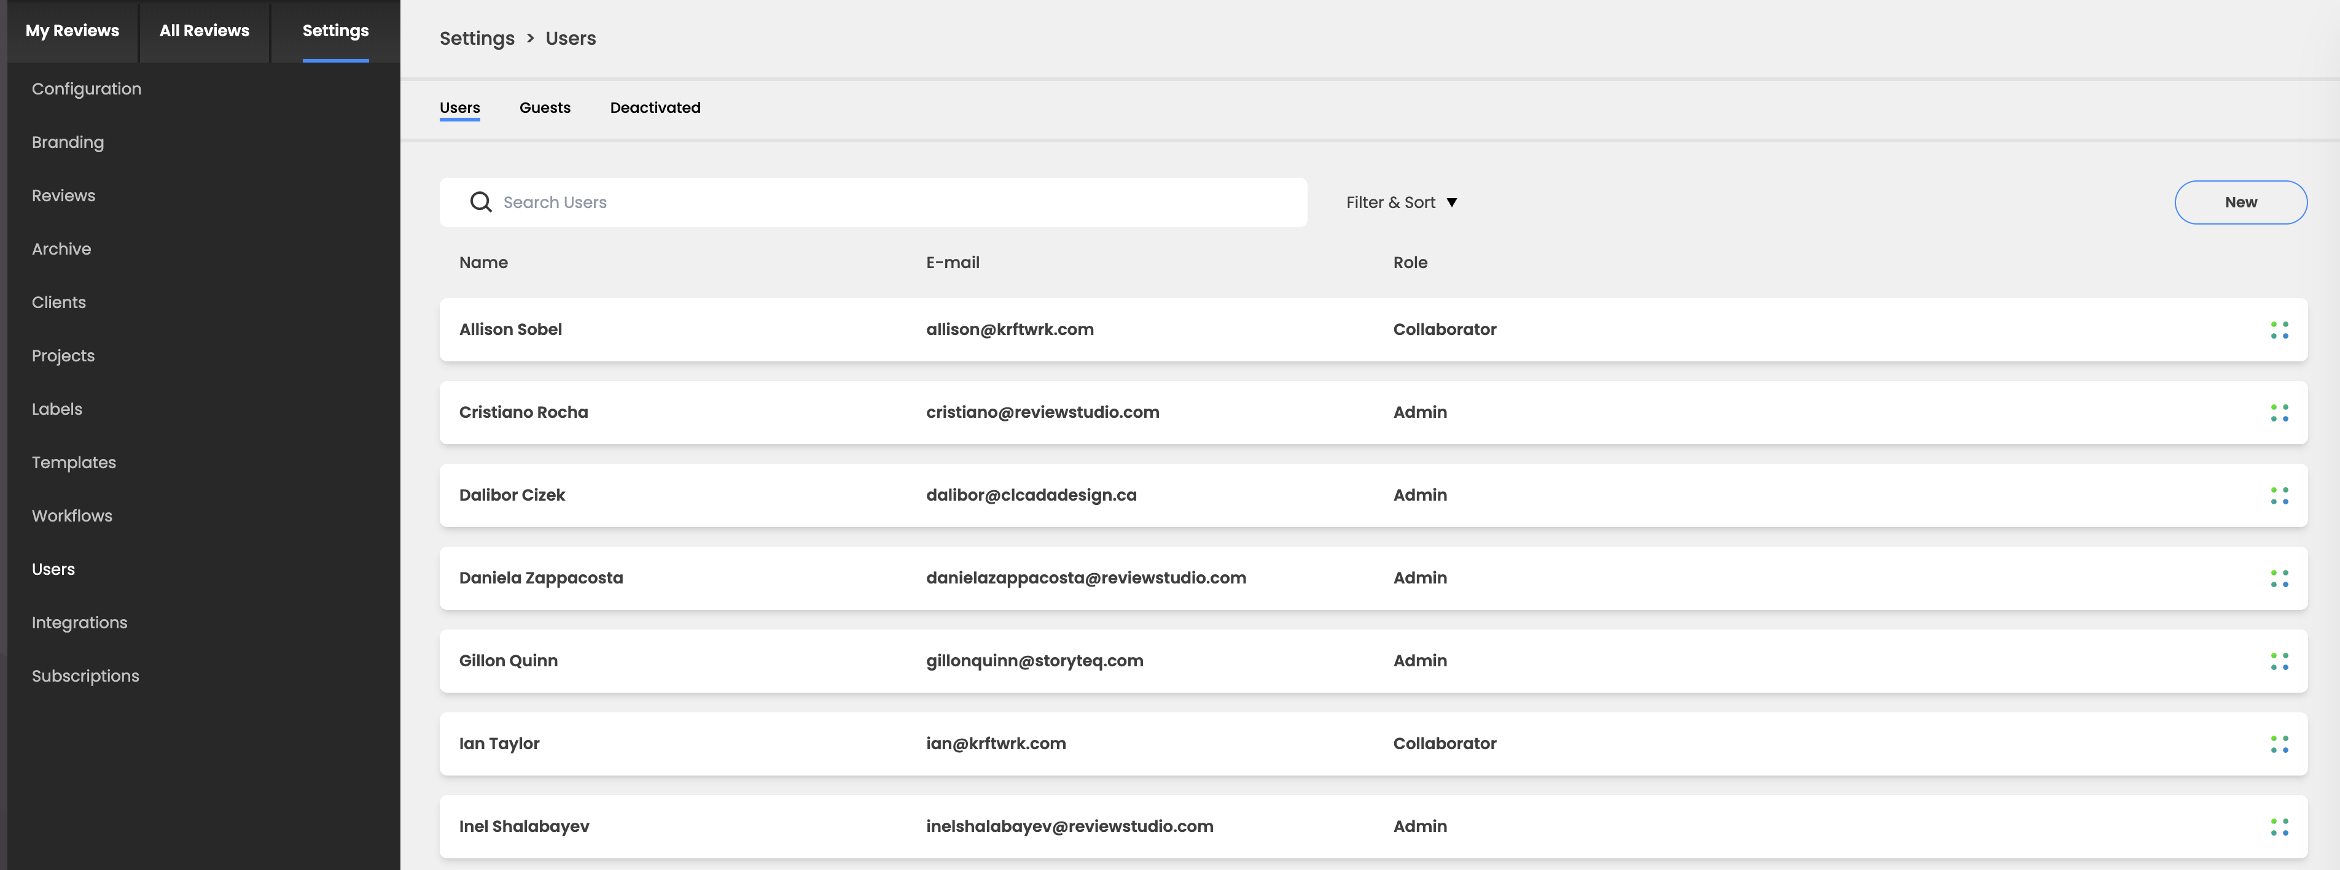Click Admin role for Dalibor Cizek
Image resolution: width=2340 pixels, height=870 pixels.
[1420, 495]
